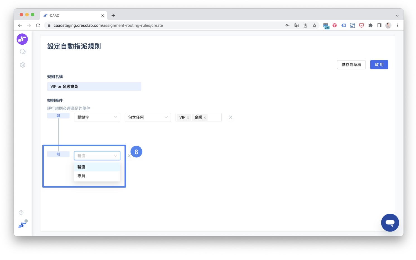Screen dimensions: 416x260
Task: Open the blue chat support bubble
Action: point(390,223)
